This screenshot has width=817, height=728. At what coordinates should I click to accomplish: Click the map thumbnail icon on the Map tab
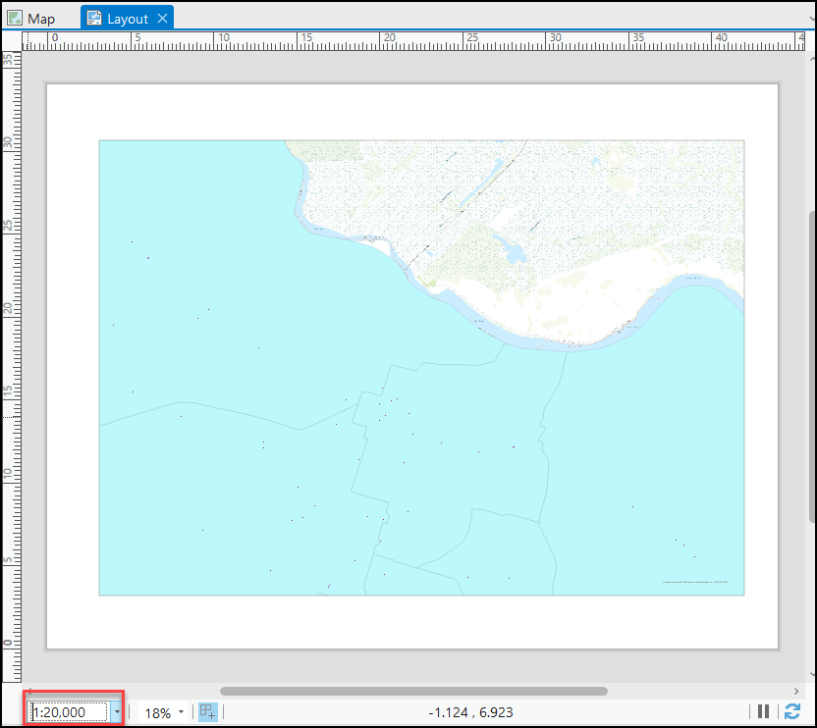[x=17, y=17]
